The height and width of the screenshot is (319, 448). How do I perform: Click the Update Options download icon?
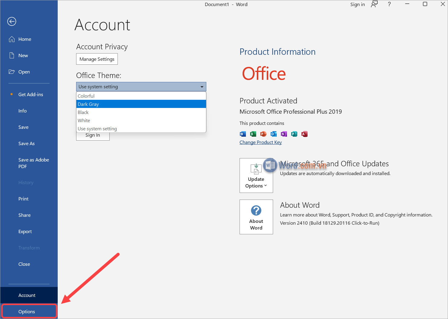click(256, 169)
